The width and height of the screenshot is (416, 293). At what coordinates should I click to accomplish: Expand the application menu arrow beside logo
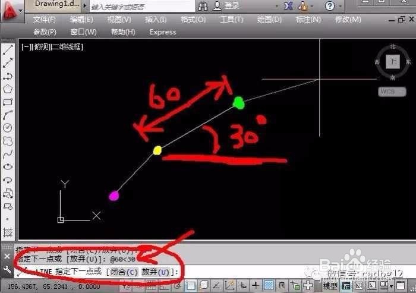21,11
